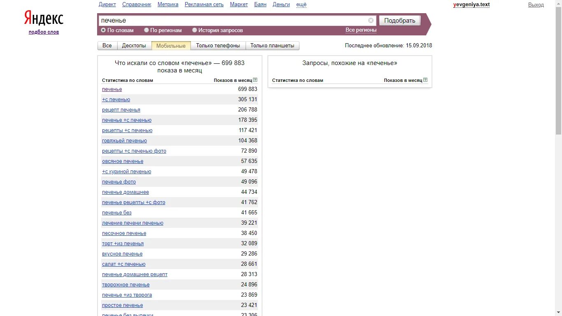562x316 pixels.
Task: Open the 'Справочник' top link
Action: [137, 5]
